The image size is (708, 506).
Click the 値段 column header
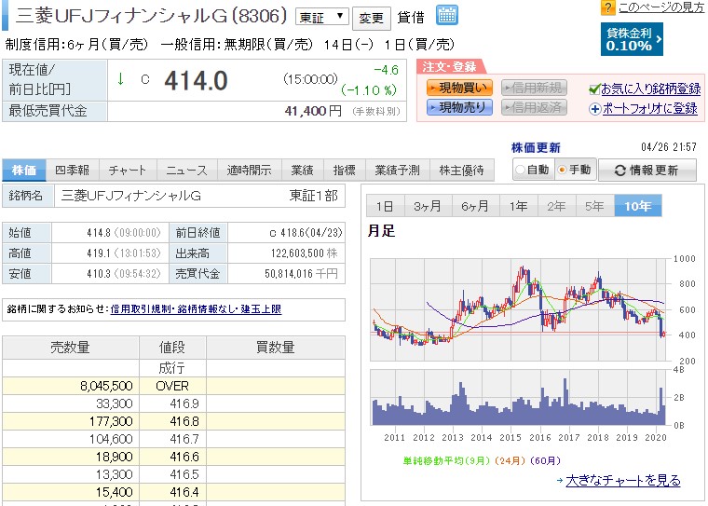click(x=172, y=348)
